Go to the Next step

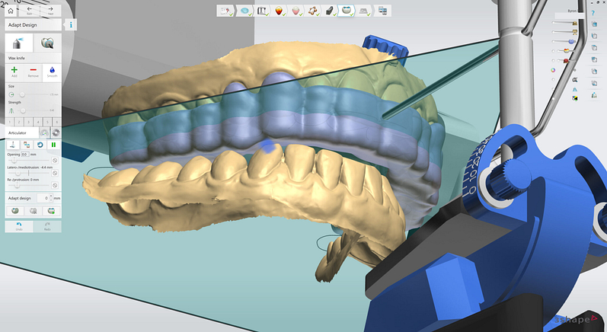[49, 11]
